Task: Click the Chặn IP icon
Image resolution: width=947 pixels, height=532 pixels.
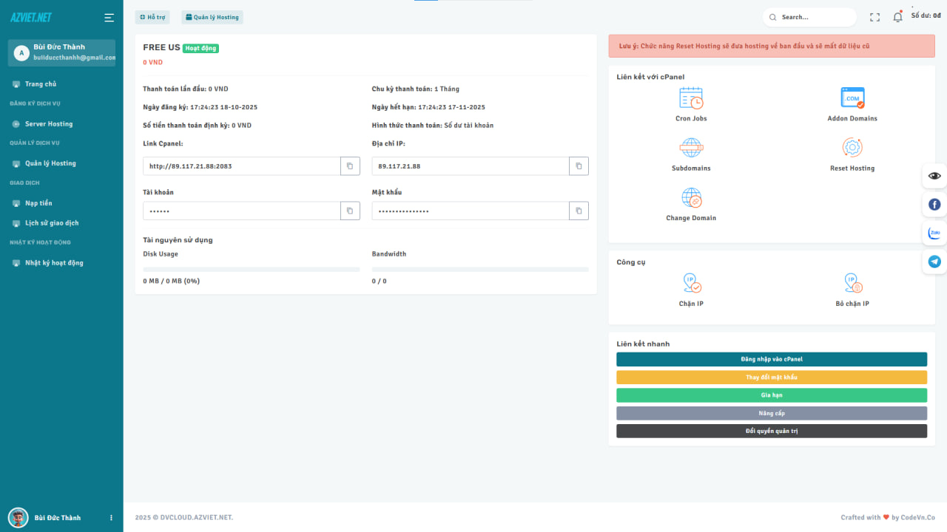Action: point(691,283)
